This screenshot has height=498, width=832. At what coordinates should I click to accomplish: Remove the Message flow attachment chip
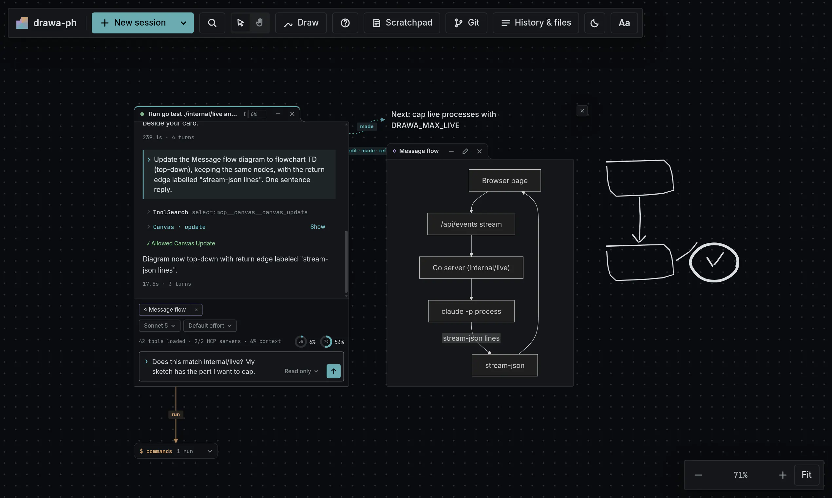(196, 310)
